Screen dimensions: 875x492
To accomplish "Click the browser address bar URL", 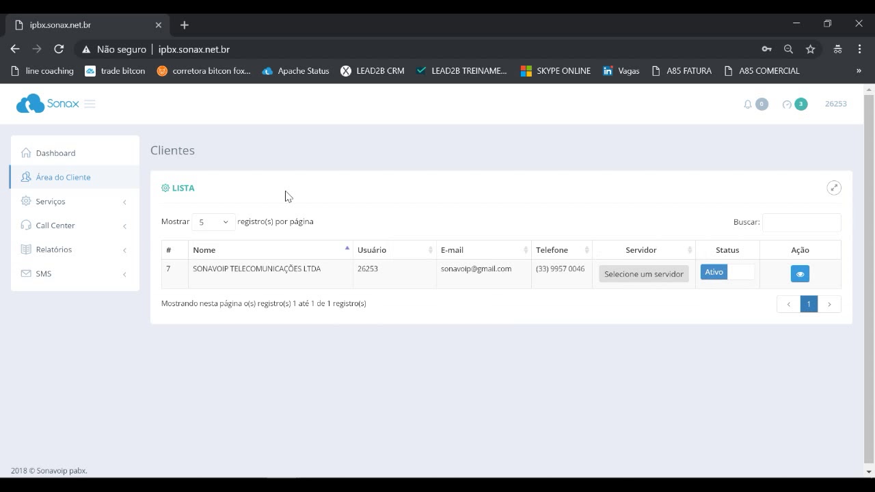I will [x=194, y=49].
